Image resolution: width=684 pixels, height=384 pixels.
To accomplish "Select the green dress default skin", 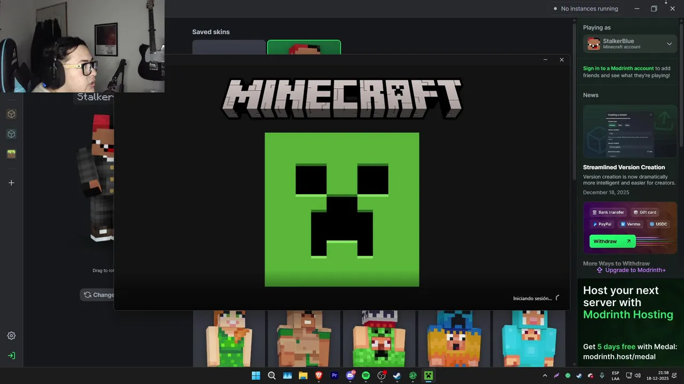I will 229,339.
